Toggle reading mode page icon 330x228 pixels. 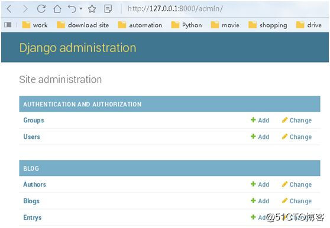point(108,9)
